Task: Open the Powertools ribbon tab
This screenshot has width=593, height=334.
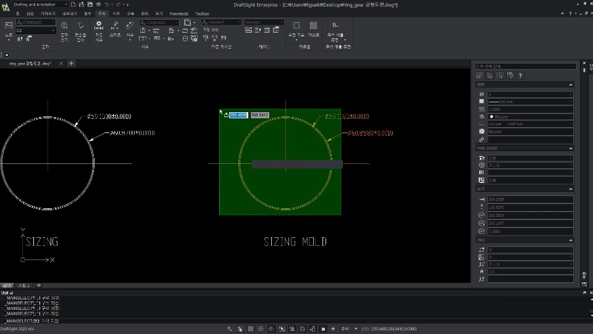Action: click(x=180, y=13)
